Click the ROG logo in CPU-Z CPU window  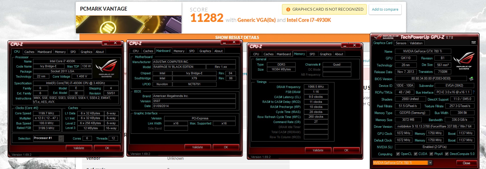pyautogui.click(x=106, y=68)
